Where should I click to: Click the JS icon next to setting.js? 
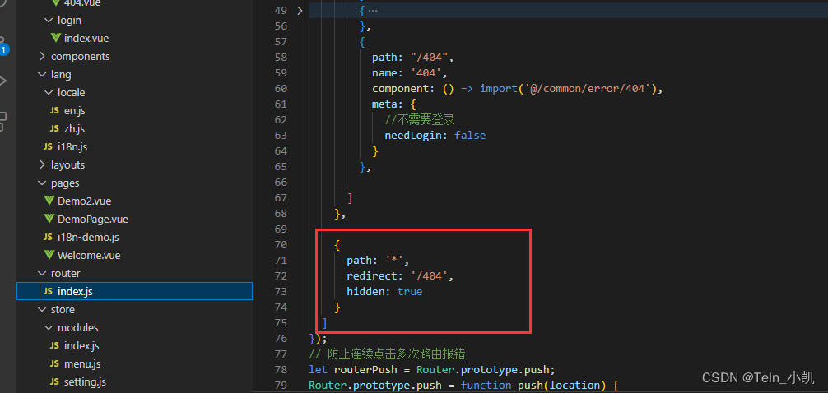(54, 382)
